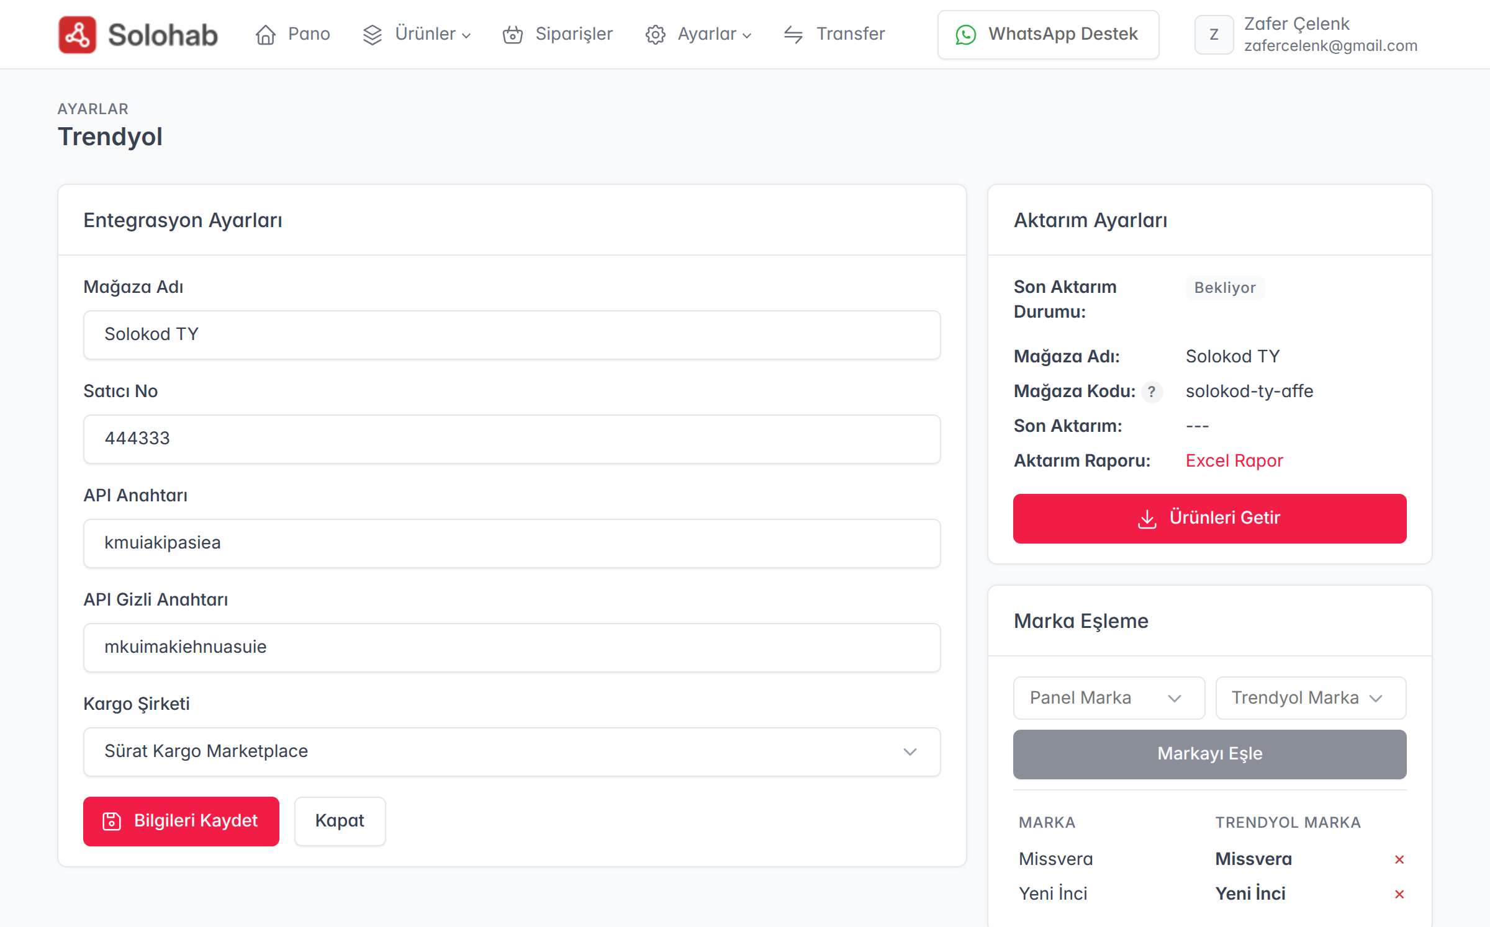Open the Panel Marka dropdown

point(1109,698)
